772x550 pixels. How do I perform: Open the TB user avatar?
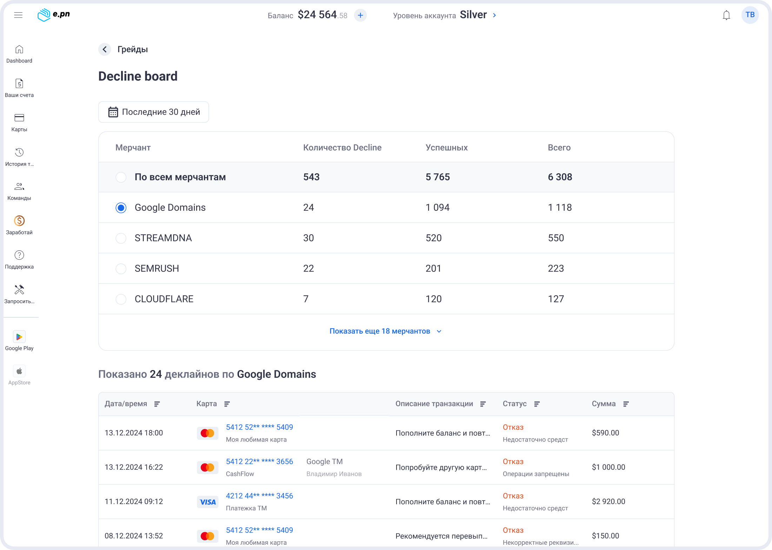pyautogui.click(x=750, y=15)
